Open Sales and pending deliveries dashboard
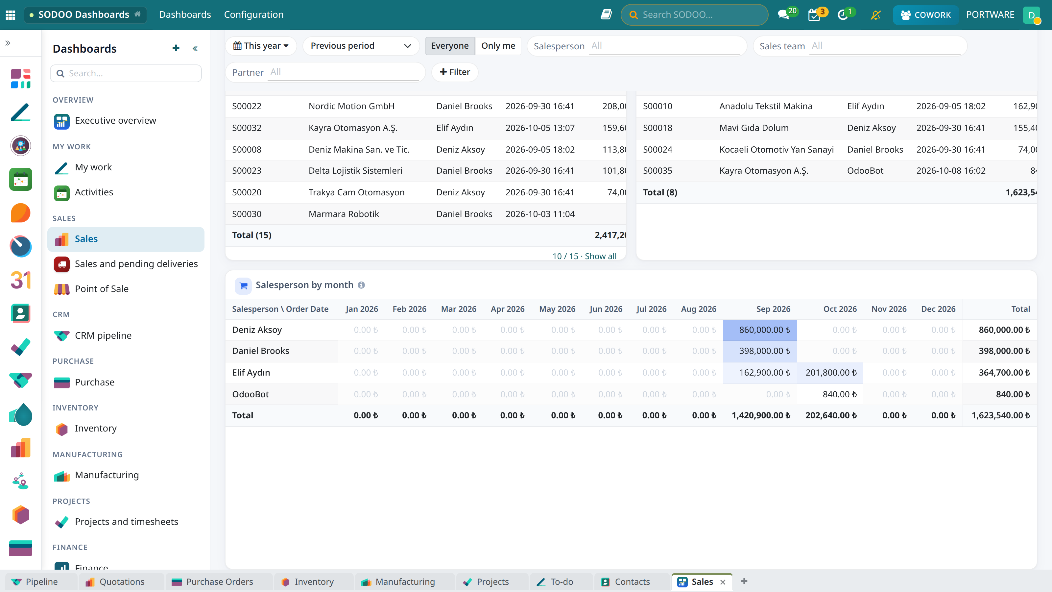Viewport: 1052px width, 592px height. 126,264
